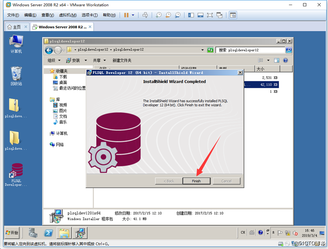This screenshot has height=249, width=328.
Task: Click the 安装 button in Explorer toolbar
Action: [x=73, y=61]
